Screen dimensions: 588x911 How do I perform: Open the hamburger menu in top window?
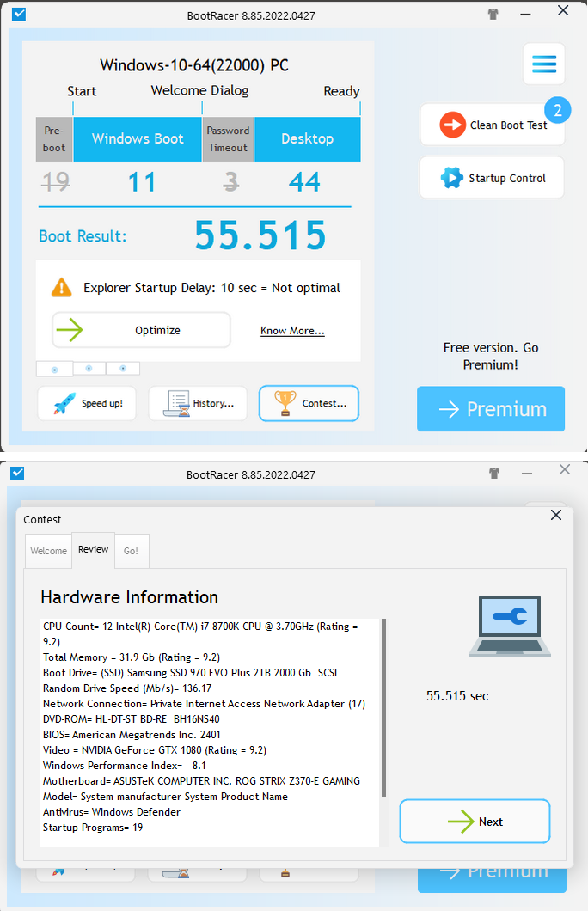coord(544,64)
